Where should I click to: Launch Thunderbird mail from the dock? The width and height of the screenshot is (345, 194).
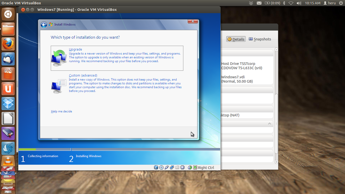(8, 59)
